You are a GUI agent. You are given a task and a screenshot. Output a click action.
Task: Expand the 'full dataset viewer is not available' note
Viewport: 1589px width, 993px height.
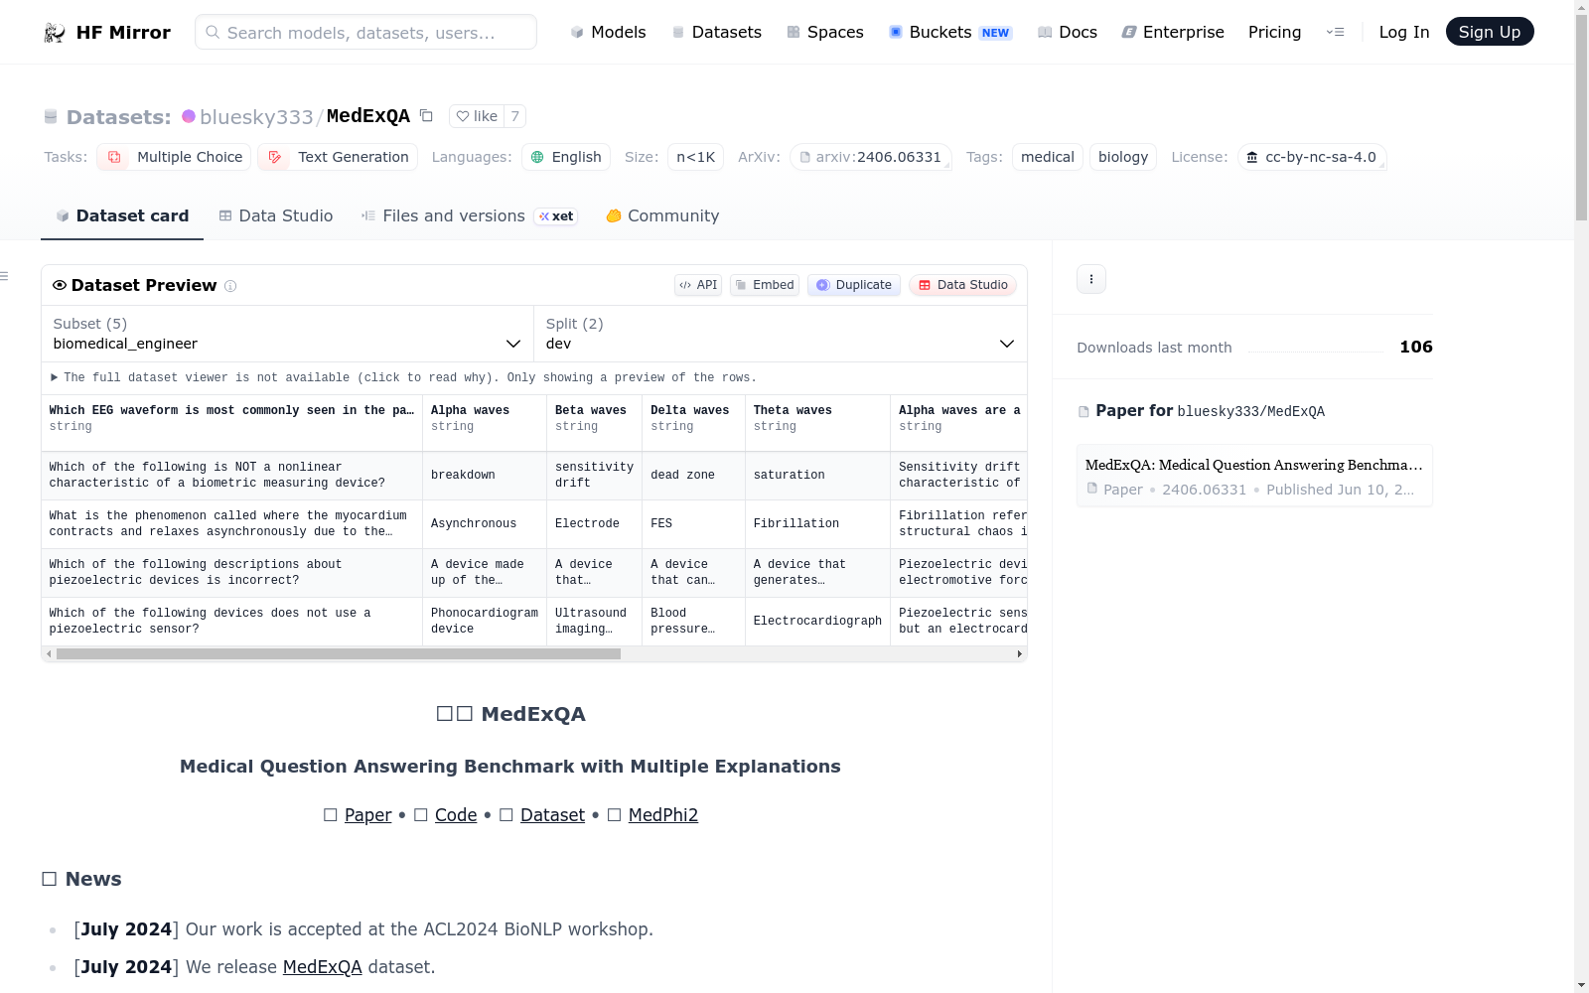404,377
